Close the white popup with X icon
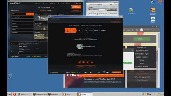The height and width of the screenshot is (96, 171). [x=132, y=50]
